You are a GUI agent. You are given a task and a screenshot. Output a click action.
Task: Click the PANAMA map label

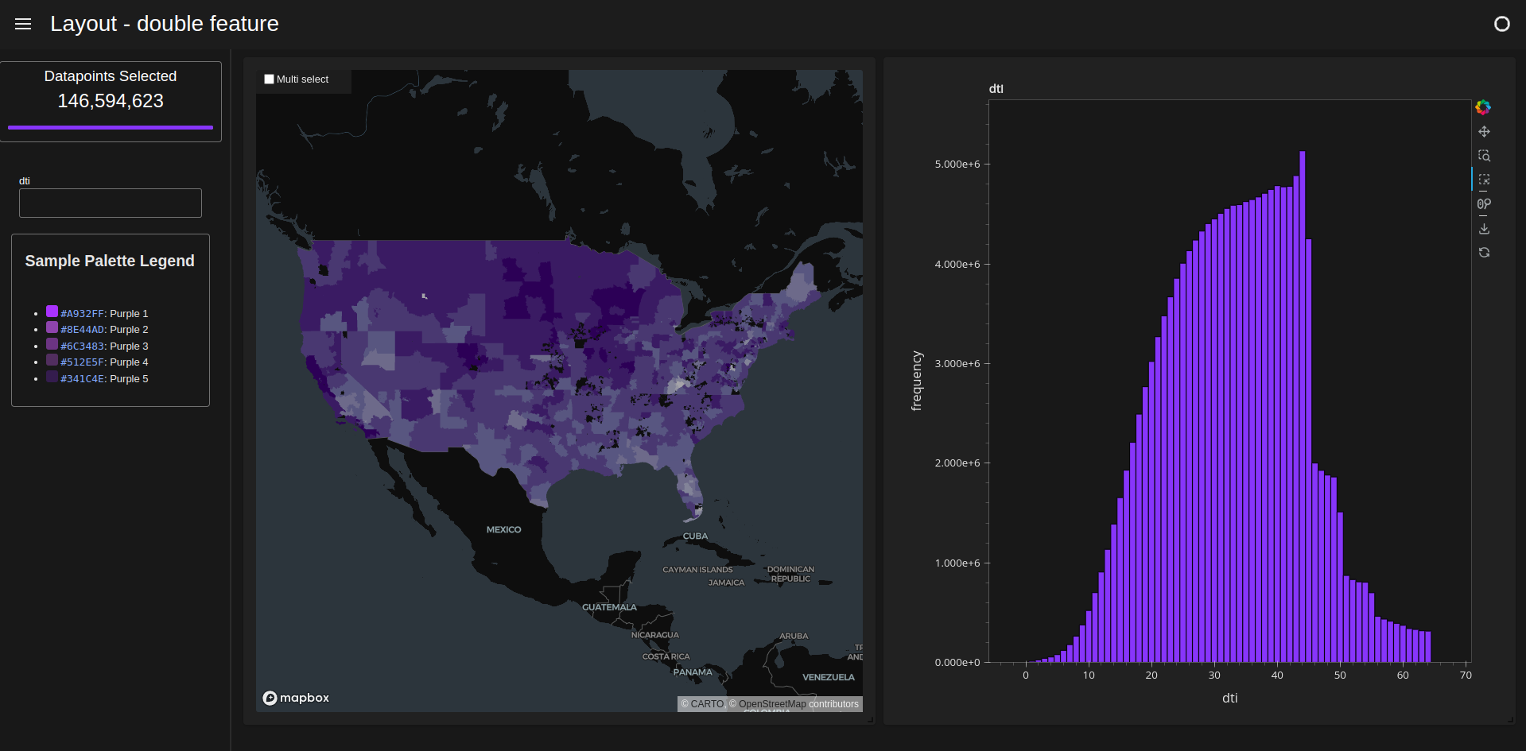pos(693,672)
